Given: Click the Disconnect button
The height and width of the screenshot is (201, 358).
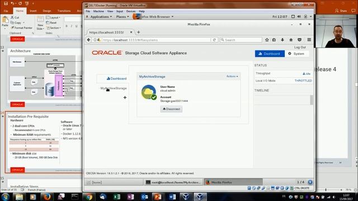Looking at the screenshot, I should tap(171, 109).
